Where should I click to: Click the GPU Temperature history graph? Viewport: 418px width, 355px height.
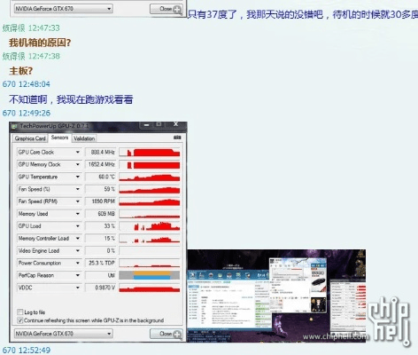coord(150,177)
